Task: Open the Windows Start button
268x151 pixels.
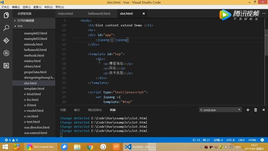Action: (x=5, y=147)
